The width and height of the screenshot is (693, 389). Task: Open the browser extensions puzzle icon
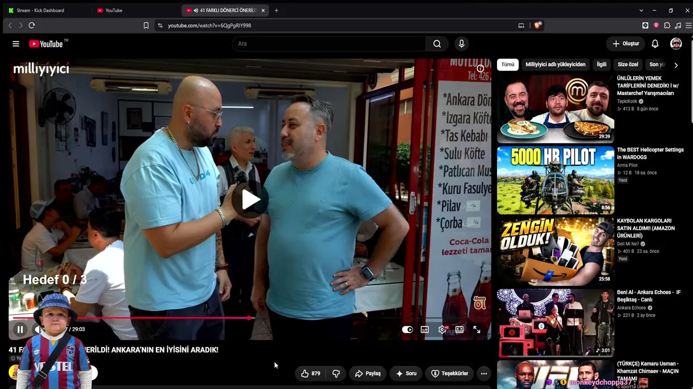click(x=667, y=25)
